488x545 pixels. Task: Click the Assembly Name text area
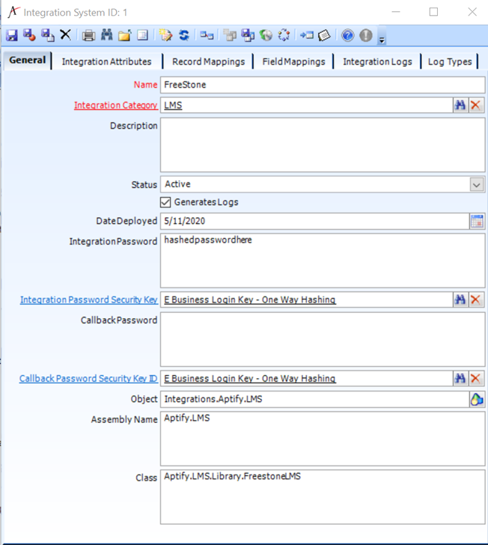point(323,439)
